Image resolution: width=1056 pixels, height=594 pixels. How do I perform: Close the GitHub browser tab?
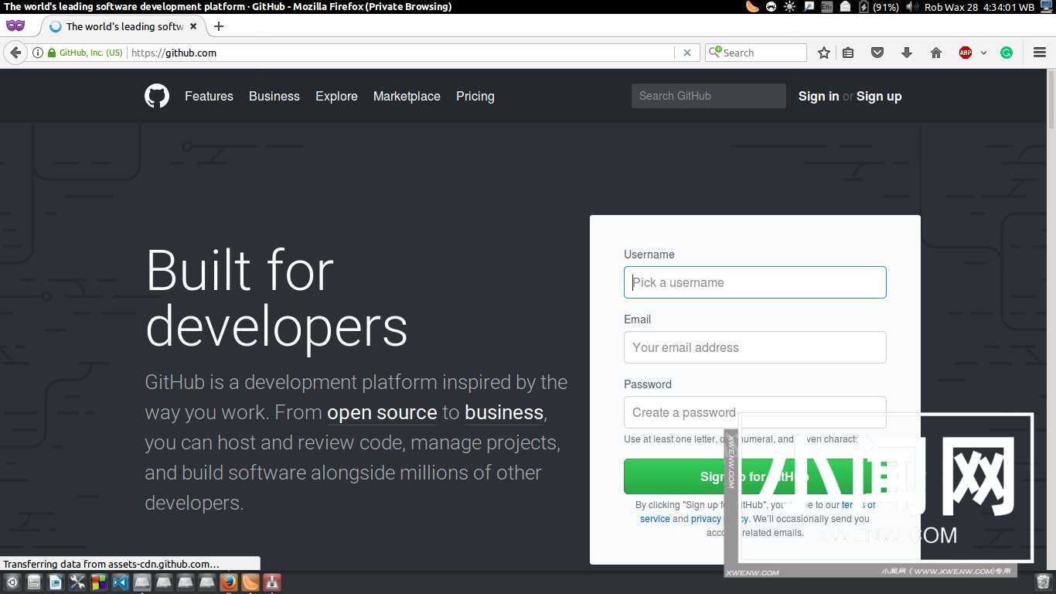tap(193, 26)
